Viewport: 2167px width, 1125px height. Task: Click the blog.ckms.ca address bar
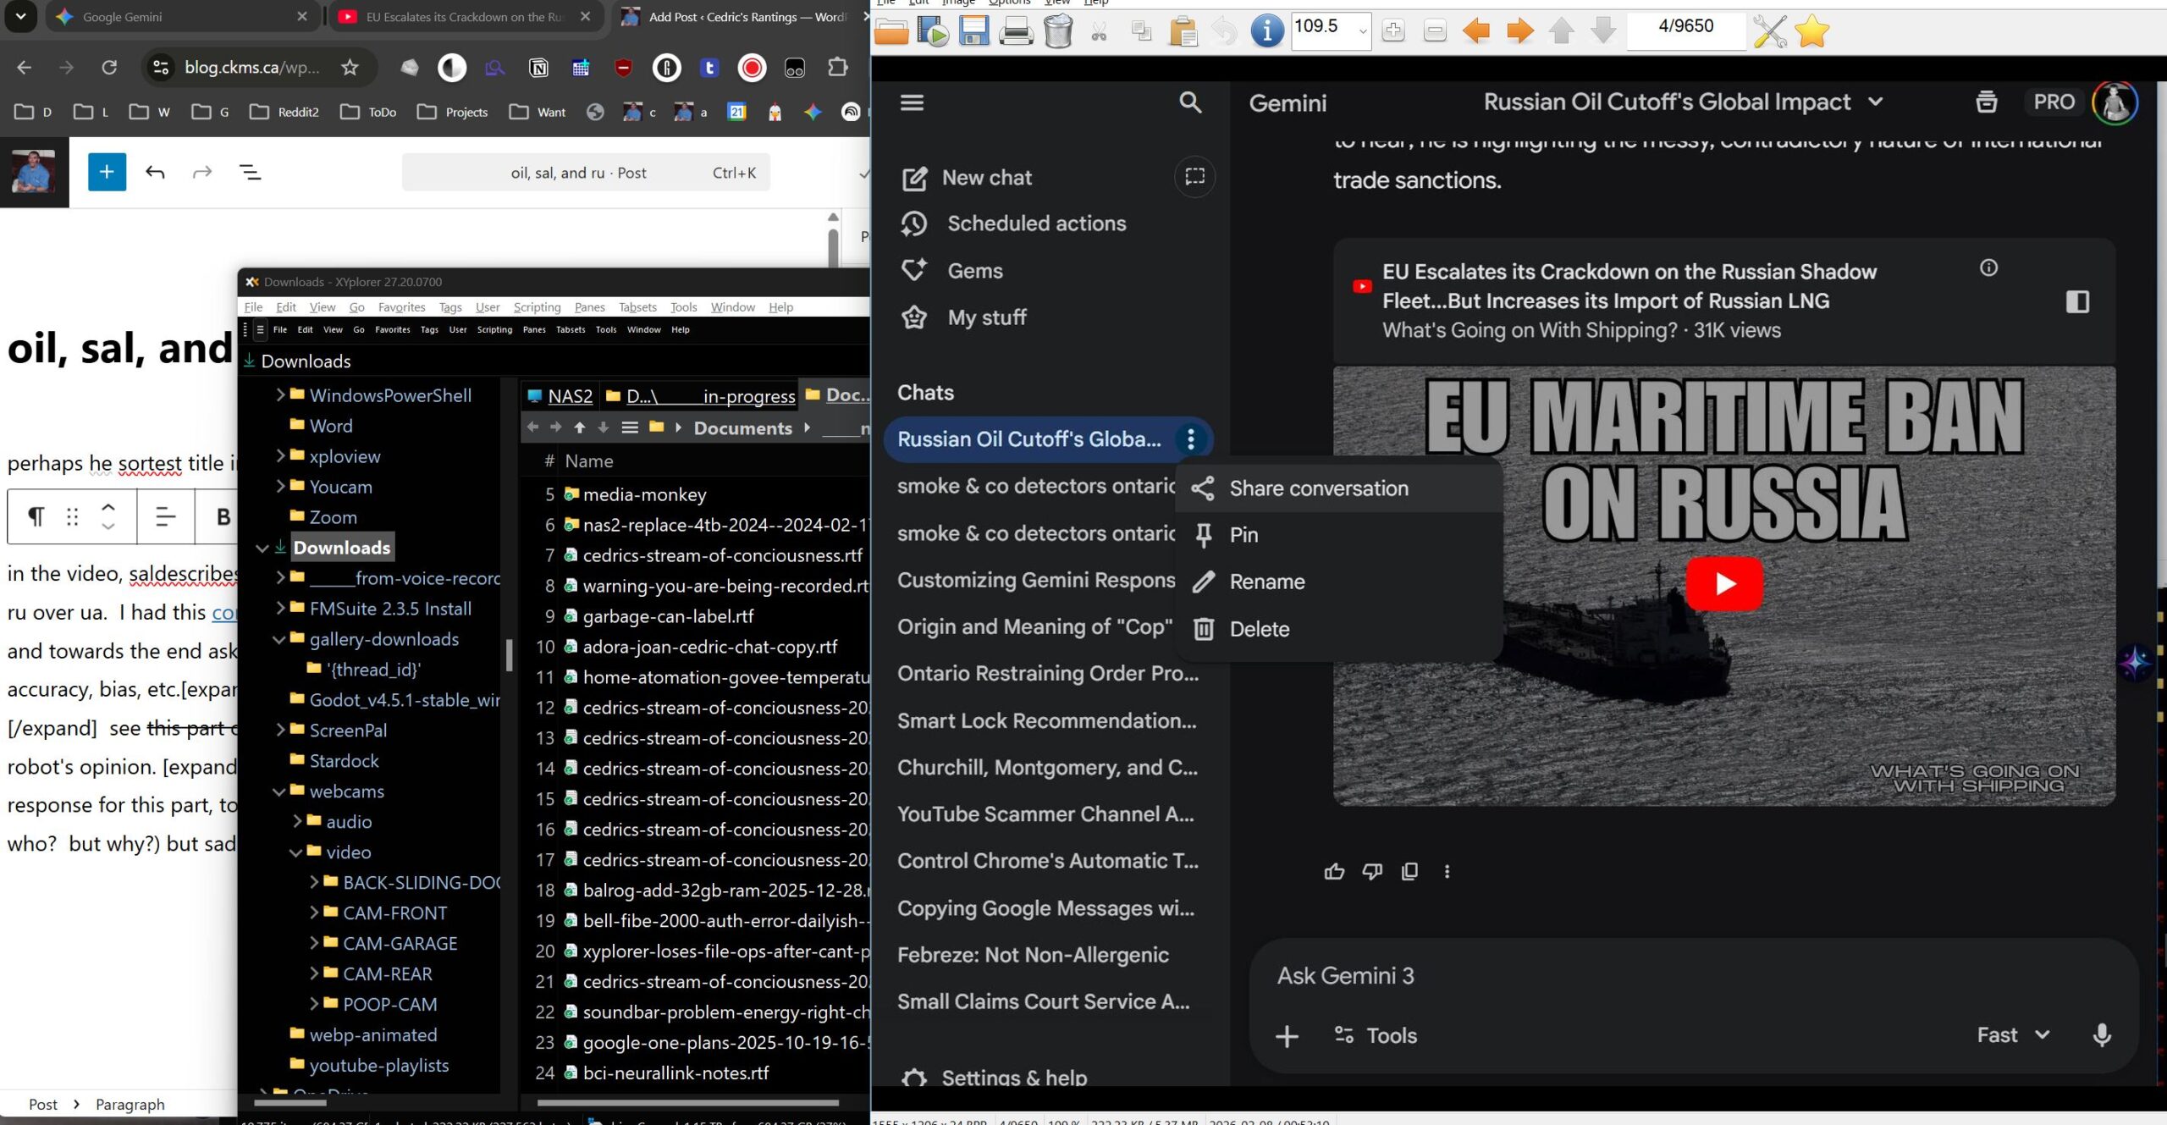tap(251, 67)
